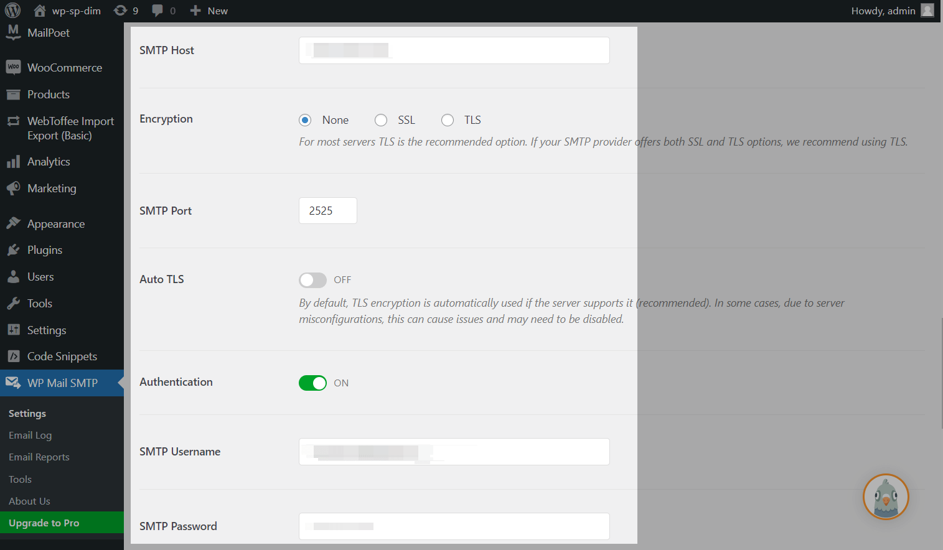The width and height of the screenshot is (943, 550).
Task: Open Email Log submenu item
Action: pyautogui.click(x=30, y=436)
